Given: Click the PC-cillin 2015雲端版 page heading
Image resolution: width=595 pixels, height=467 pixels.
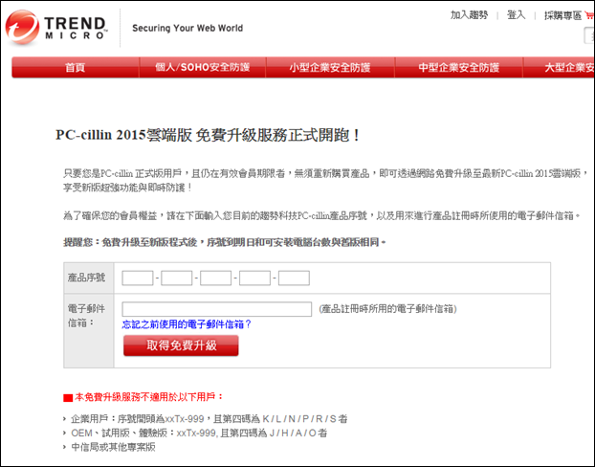Looking at the screenshot, I should [x=208, y=135].
